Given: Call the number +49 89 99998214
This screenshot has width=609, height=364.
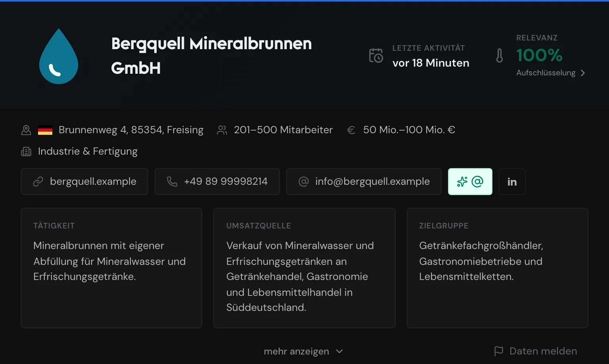Looking at the screenshot, I should [217, 182].
